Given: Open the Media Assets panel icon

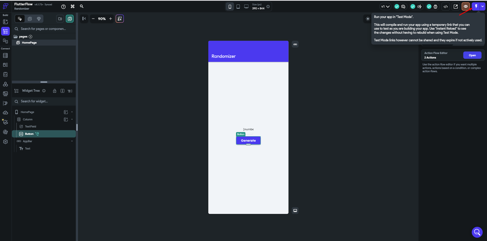Looking at the screenshot, I should tap(5, 94).
